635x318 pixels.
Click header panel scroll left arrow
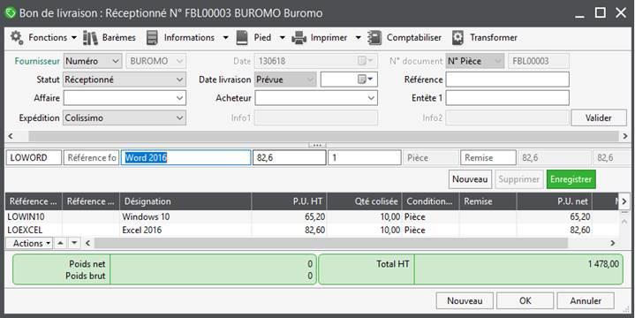pyautogui.click(x=11, y=136)
